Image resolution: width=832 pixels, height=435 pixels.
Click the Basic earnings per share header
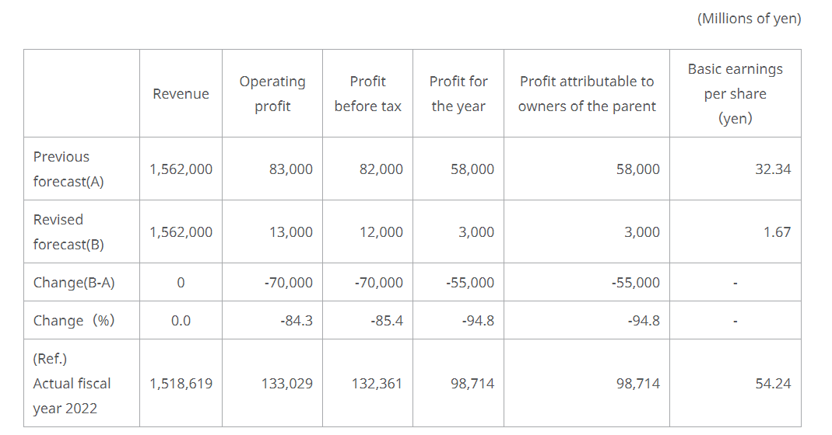click(735, 94)
